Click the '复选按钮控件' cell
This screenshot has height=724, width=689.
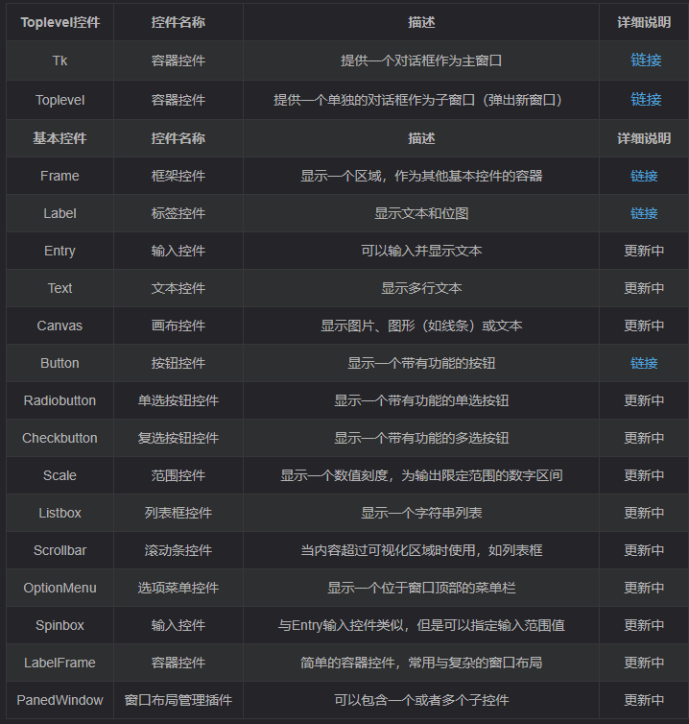[178, 438]
